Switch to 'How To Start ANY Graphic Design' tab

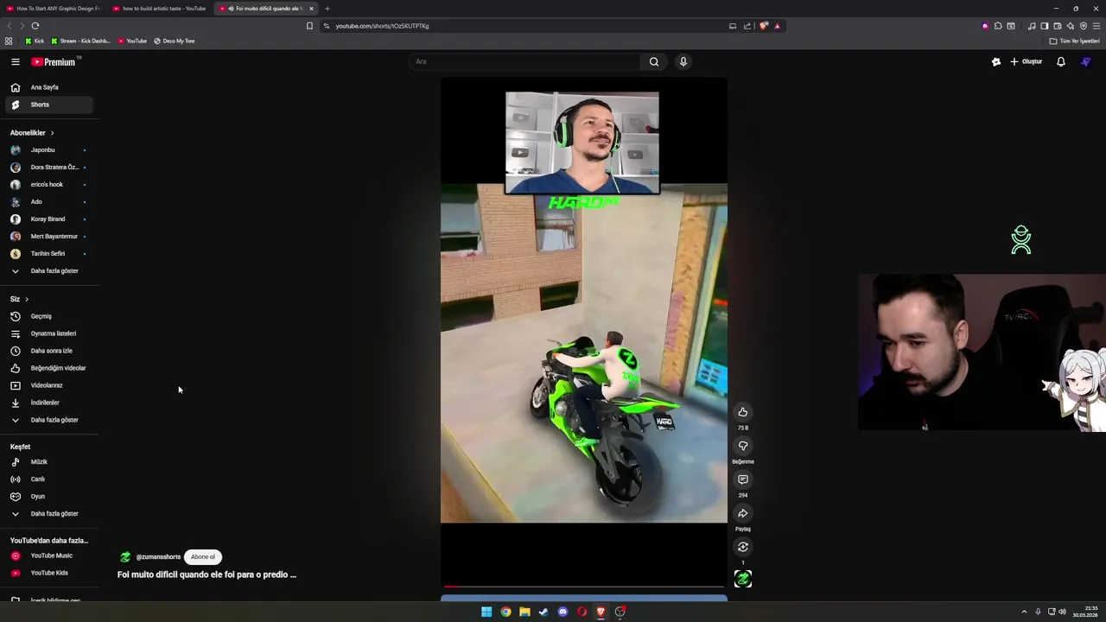(54, 9)
